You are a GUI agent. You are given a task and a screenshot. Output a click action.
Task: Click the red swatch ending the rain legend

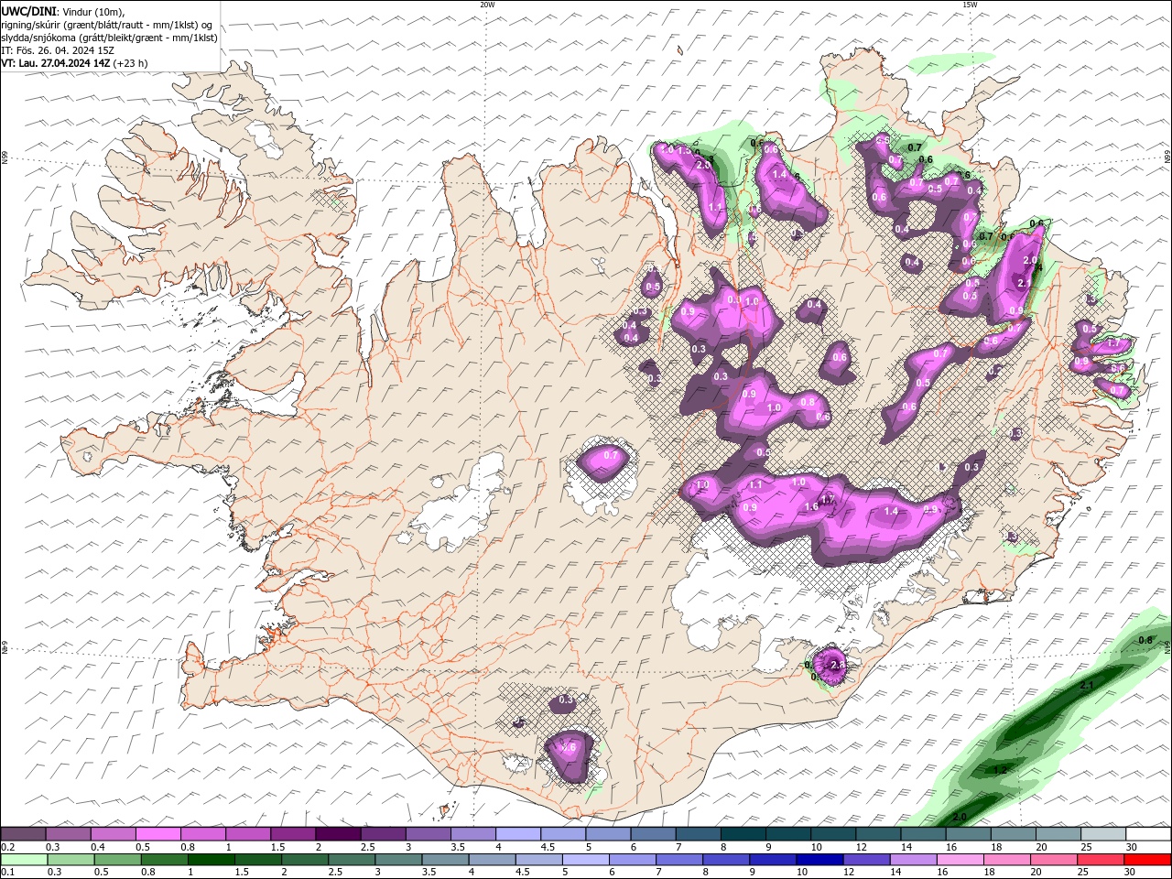[1147, 860]
